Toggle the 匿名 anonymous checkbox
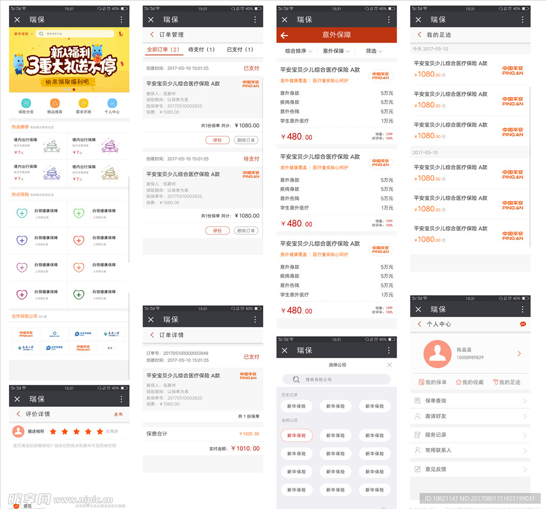Viewport: 546px width, 509px height. (x=16, y=506)
